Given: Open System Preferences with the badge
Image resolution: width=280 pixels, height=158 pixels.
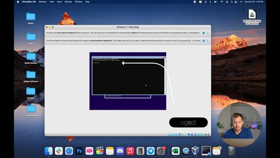Looking at the screenshot, I should tap(161, 151).
